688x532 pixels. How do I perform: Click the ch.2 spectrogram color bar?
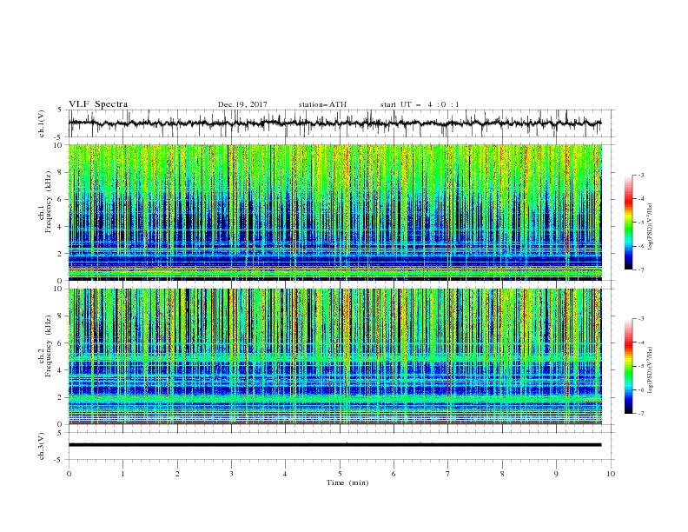click(x=629, y=366)
